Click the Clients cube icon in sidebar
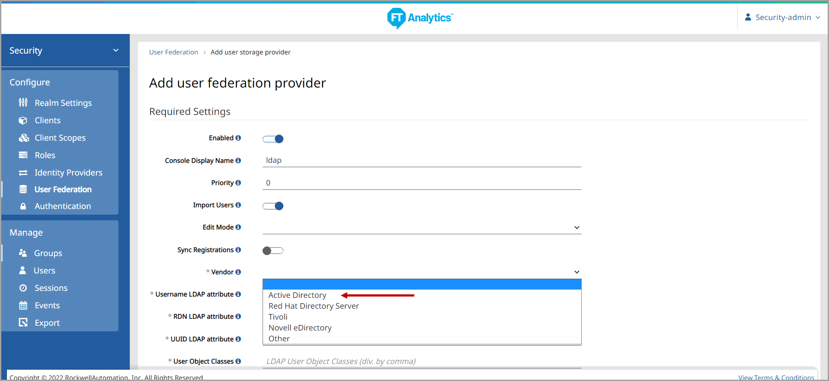This screenshot has width=829, height=381. [x=23, y=121]
